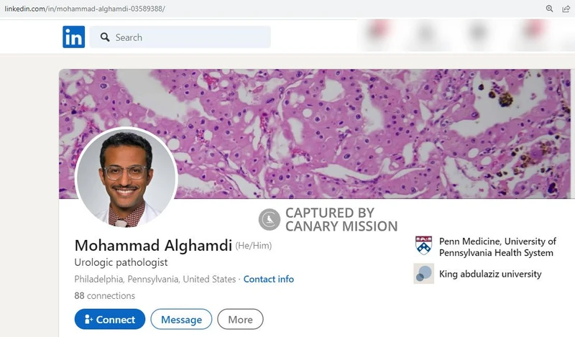Select the linkedin.com URL in address bar

(x=85, y=9)
